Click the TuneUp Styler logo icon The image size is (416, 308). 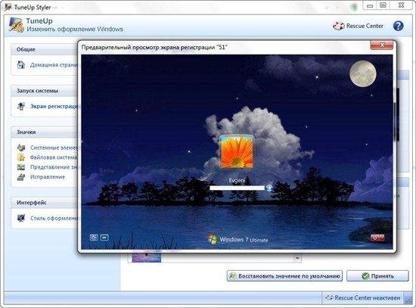pos(16,25)
